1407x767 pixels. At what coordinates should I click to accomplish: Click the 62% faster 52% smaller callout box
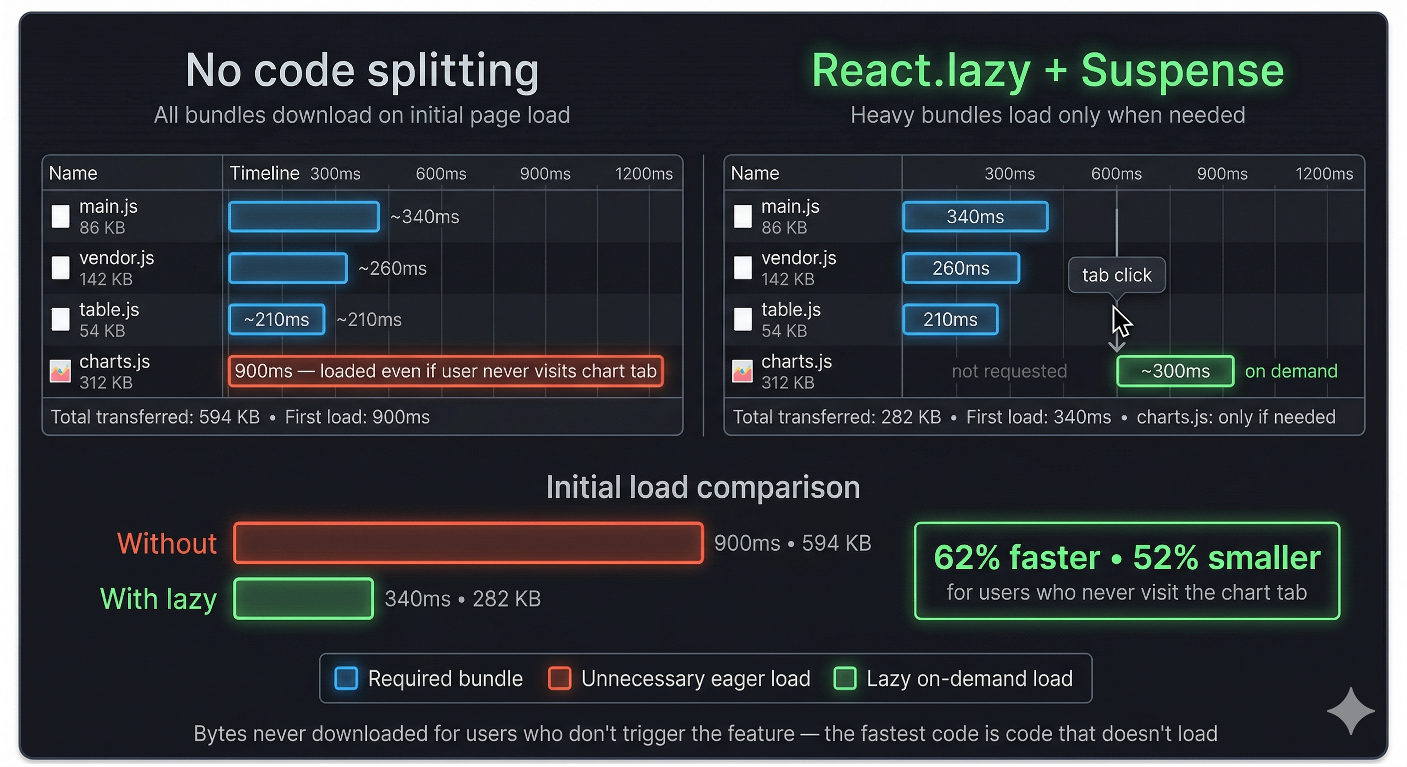(x=1127, y=571)
